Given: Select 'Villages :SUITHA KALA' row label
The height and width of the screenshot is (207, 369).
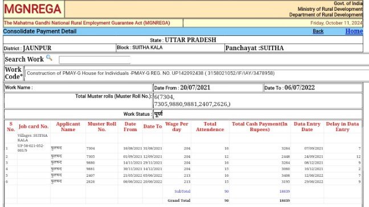Looking at the screenshot, I should [32, 137].
